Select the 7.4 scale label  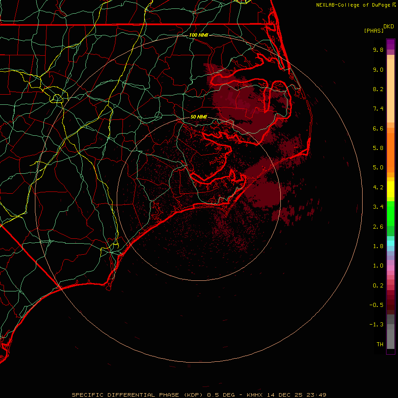pyautogui.click(x=378, y=109)
